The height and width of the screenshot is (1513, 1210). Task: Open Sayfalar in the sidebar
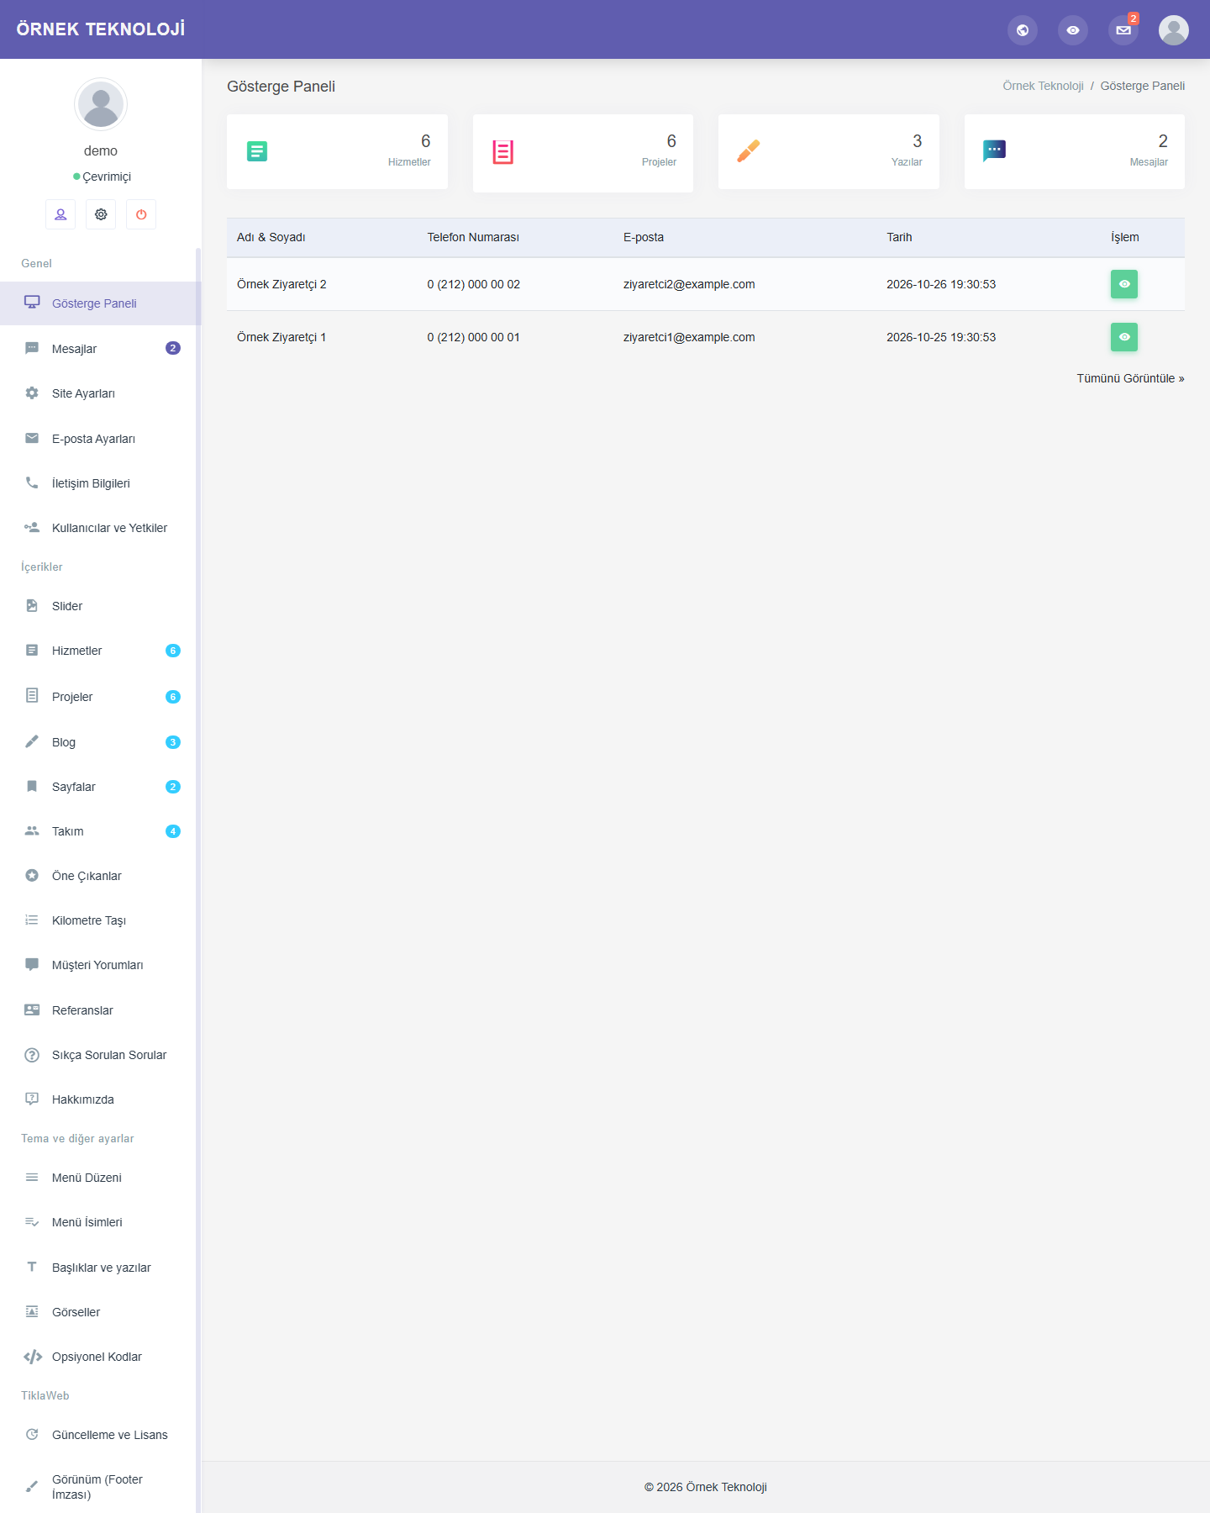coord(101,787)
